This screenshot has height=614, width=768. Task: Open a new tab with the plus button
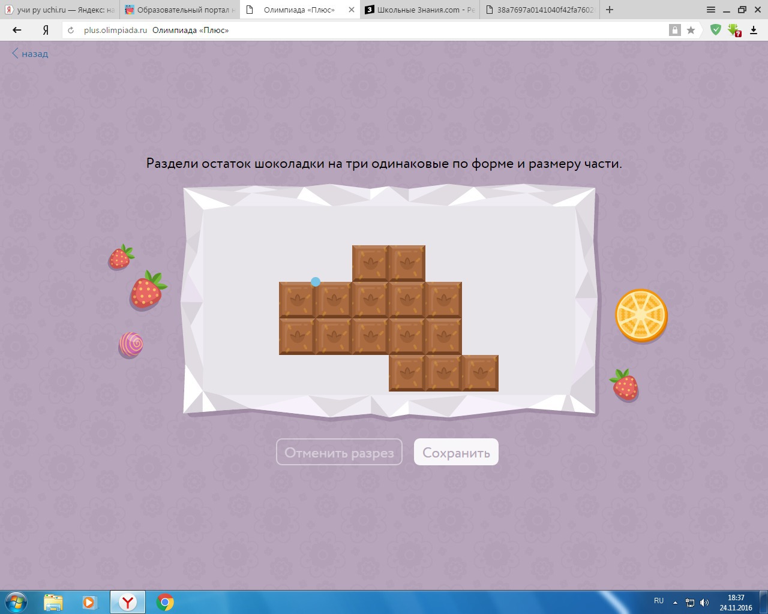[610, 10]
